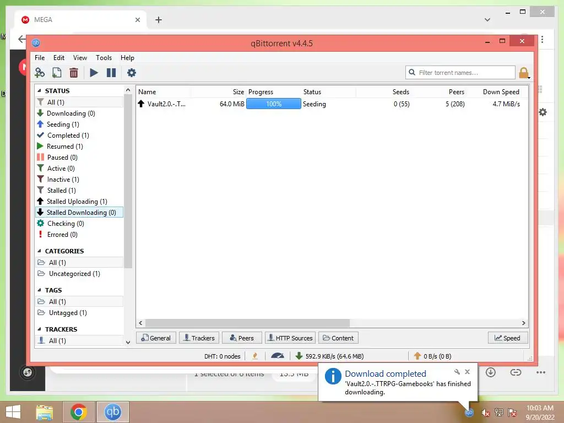Select the Seeding (1) filter
Screen dimensions: 564x423
pos(79,124)
